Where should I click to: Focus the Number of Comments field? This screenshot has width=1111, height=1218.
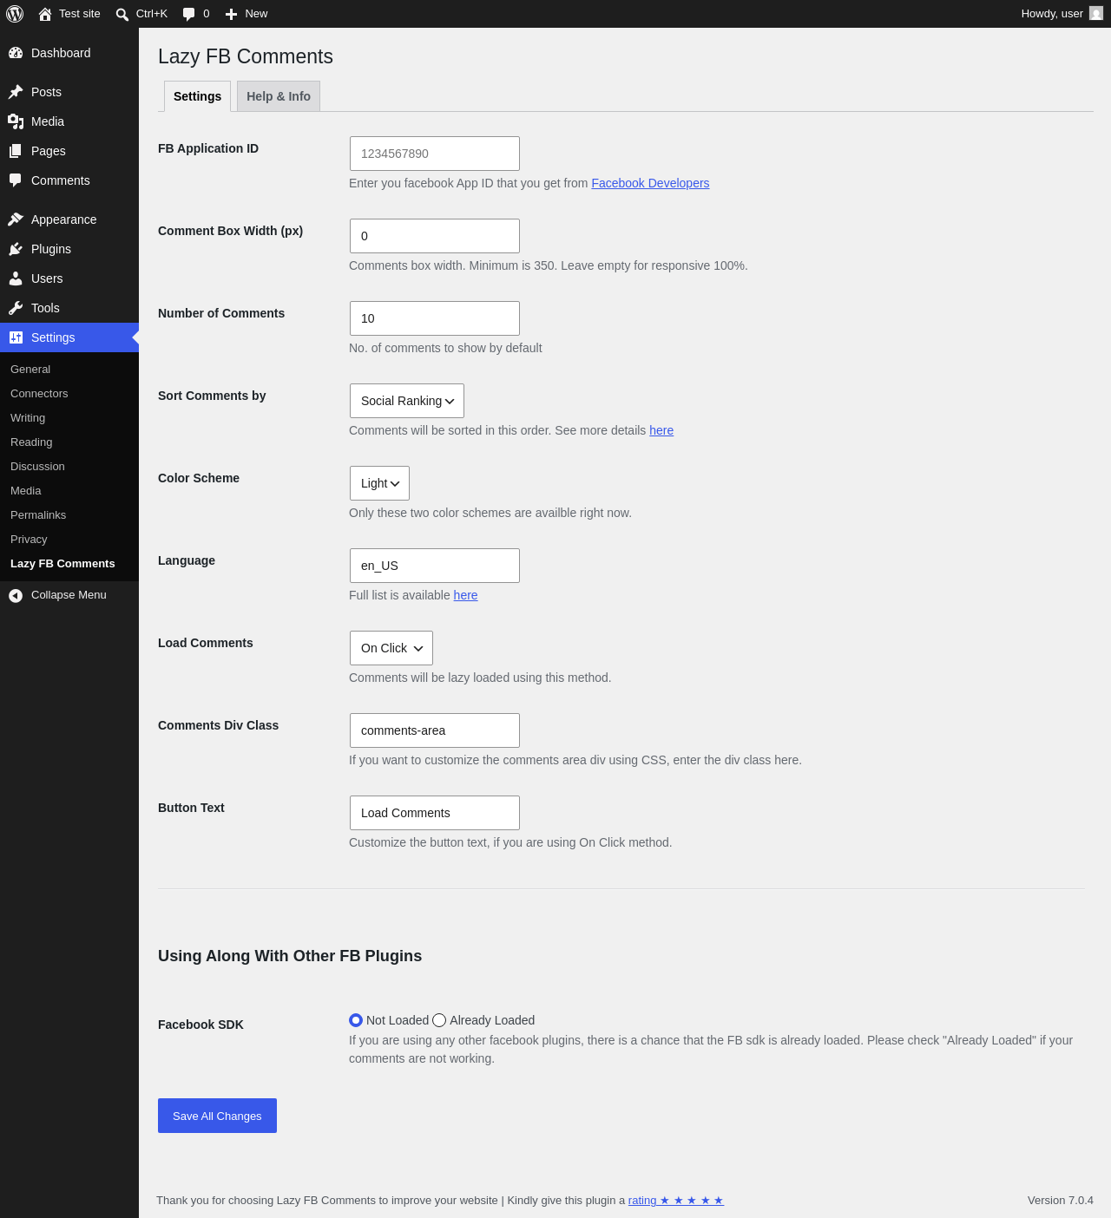click(x=435, y=318)
